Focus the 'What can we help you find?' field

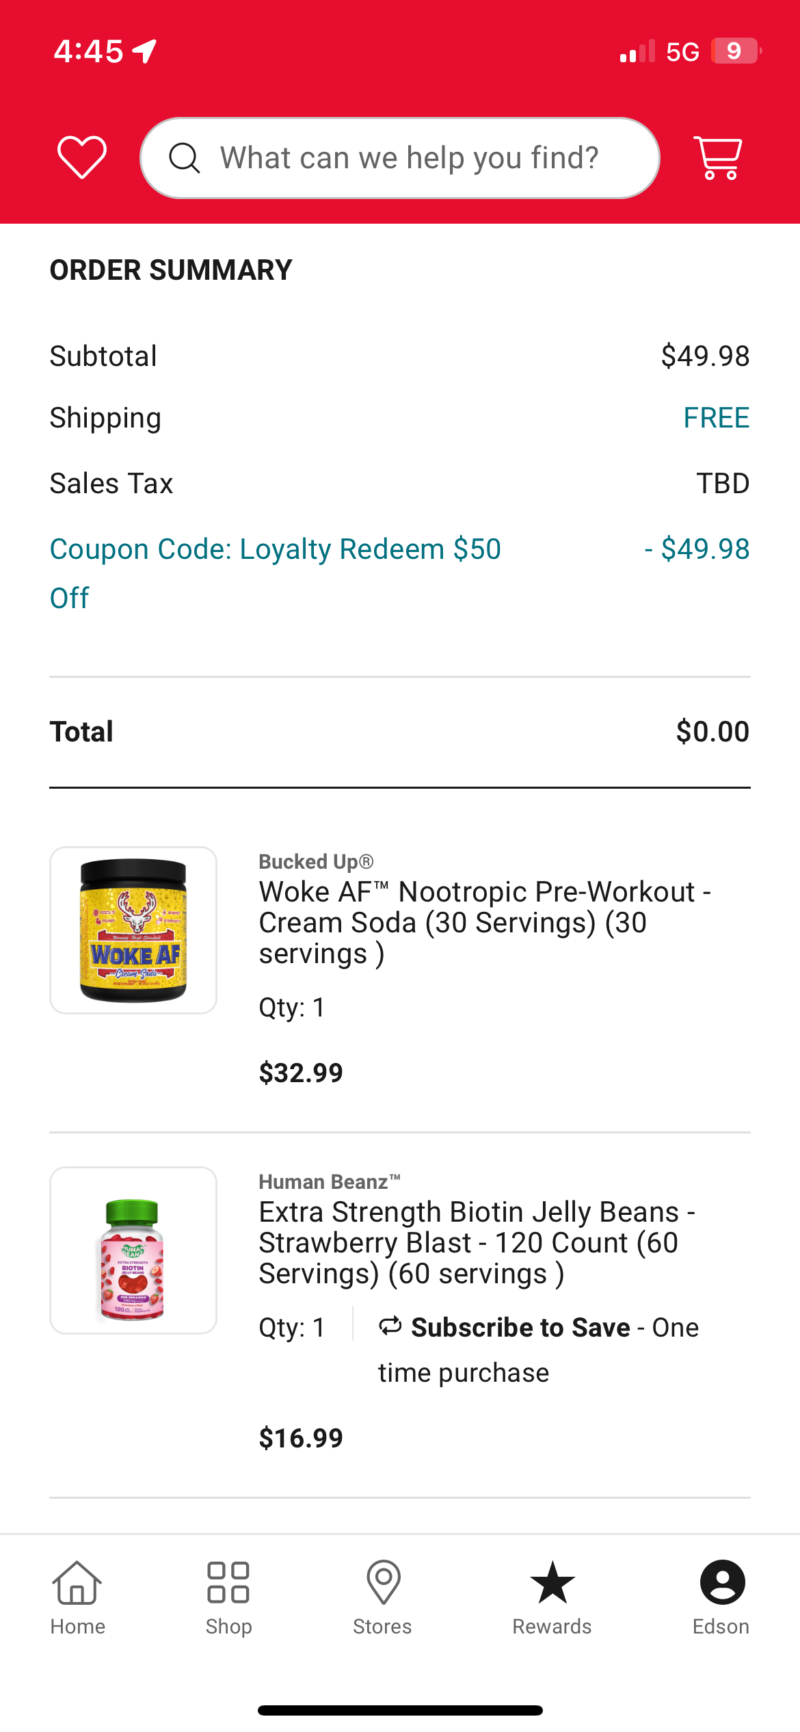[x=410, y=158]
